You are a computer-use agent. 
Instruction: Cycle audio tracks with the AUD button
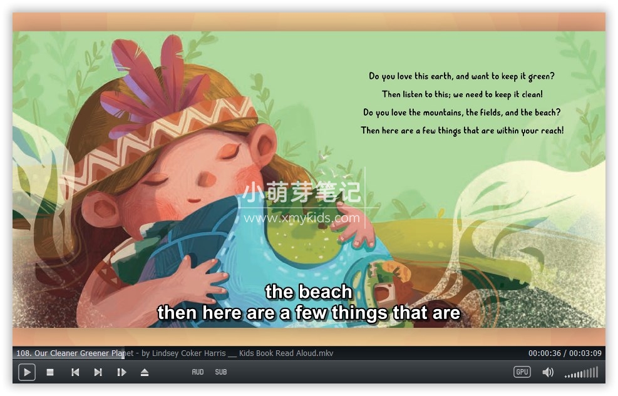coord(197,372)
